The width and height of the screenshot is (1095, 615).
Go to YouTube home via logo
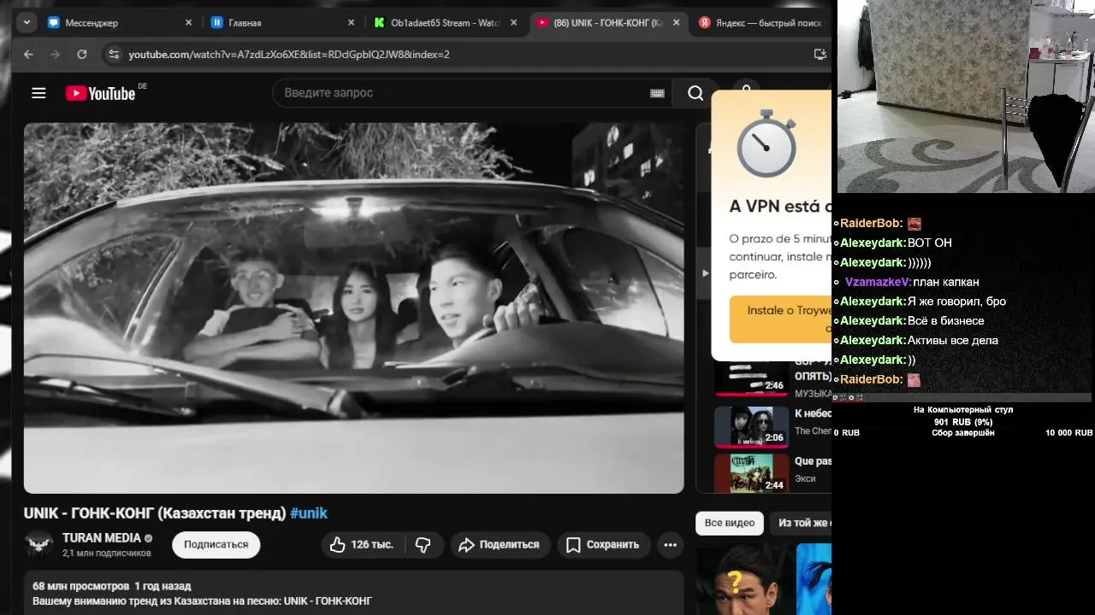pos(101,93)
